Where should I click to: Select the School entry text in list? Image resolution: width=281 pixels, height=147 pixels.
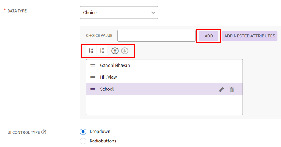pos(107,89)
